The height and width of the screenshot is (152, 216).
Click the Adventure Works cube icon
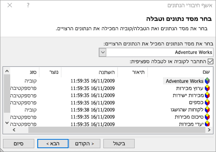[x=207, y=81]
